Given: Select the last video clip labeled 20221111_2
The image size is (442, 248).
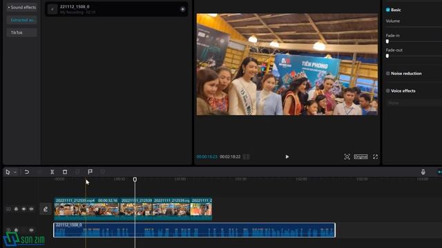Looking at the screenshot, I should click(x=201, y=209).
